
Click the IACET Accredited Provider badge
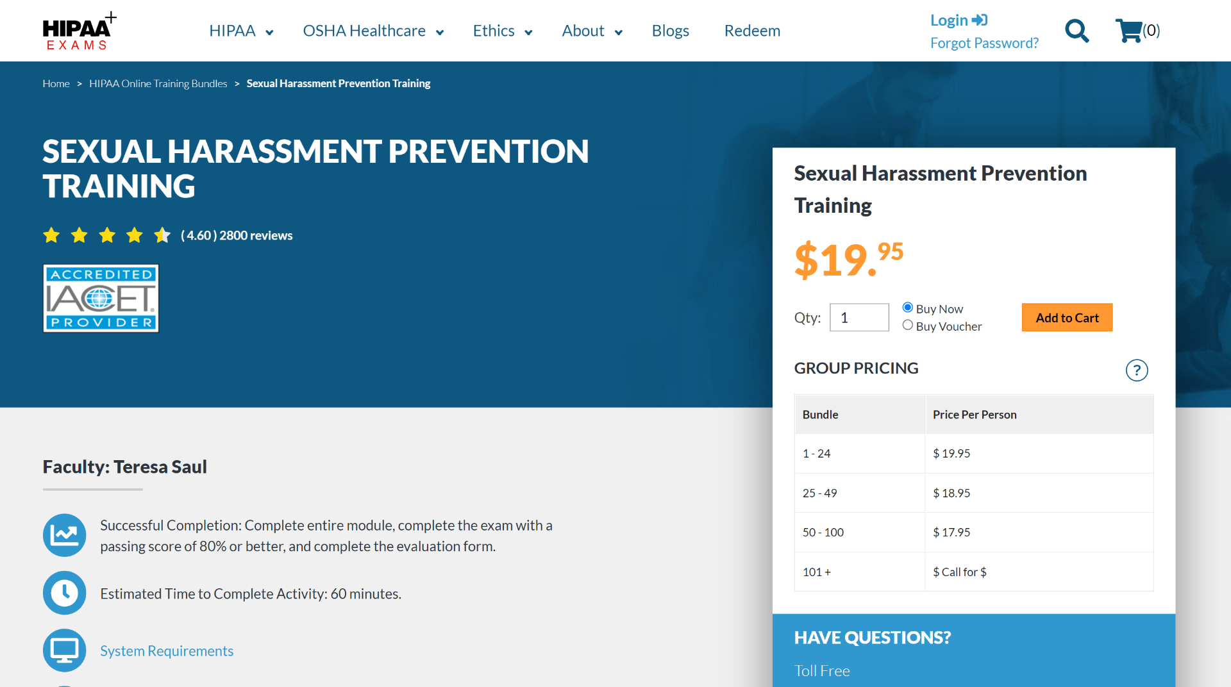point(100,298)
